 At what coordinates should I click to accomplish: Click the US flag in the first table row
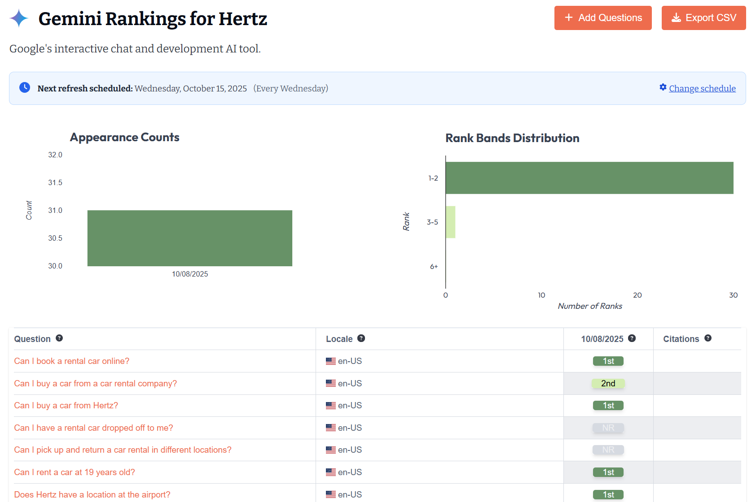[x=331, y=361]
